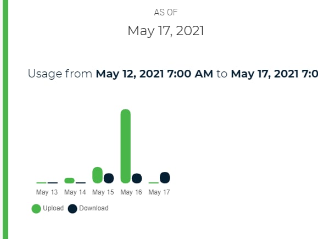Select the May 15 upload bar
Image resolution: width=318 pixels, height=239 pixels.
pyautogui.click(x=98, y=175)
